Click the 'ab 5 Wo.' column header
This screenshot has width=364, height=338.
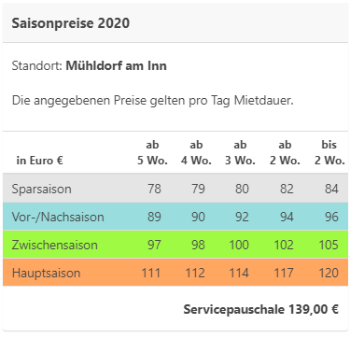[x=152, y=152]
